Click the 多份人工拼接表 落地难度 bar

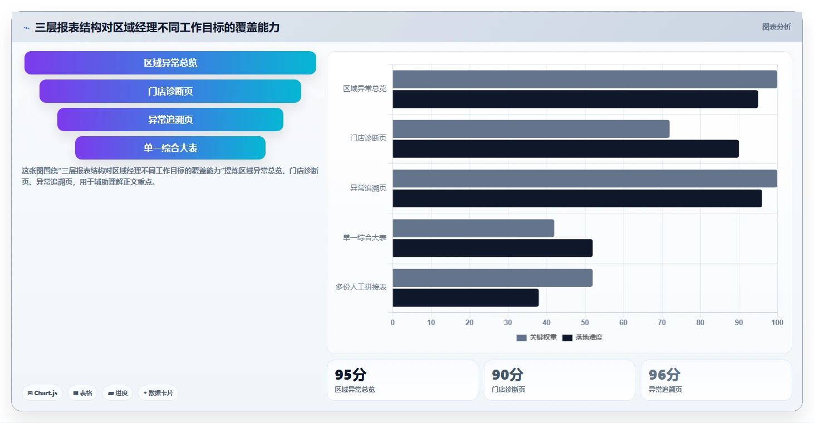pos(466,297)
